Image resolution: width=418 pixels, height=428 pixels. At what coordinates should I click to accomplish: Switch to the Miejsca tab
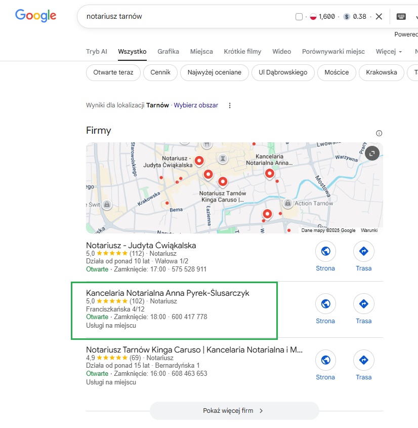201,52
